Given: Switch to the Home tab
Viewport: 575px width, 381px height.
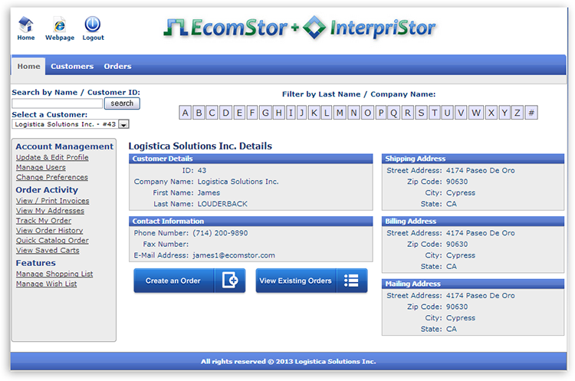Looking at the screenshot, I should click(28, 67).
